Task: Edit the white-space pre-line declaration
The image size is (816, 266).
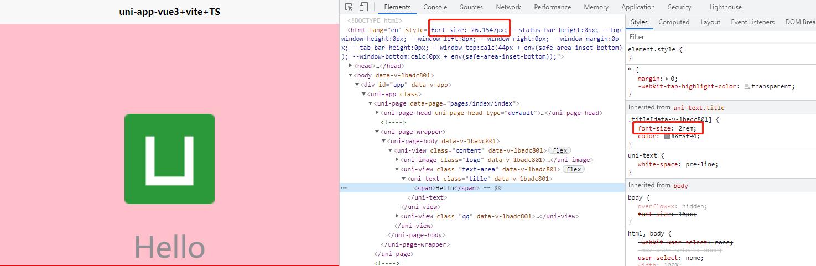Action: pyautogui.click(x=678, y=164)
